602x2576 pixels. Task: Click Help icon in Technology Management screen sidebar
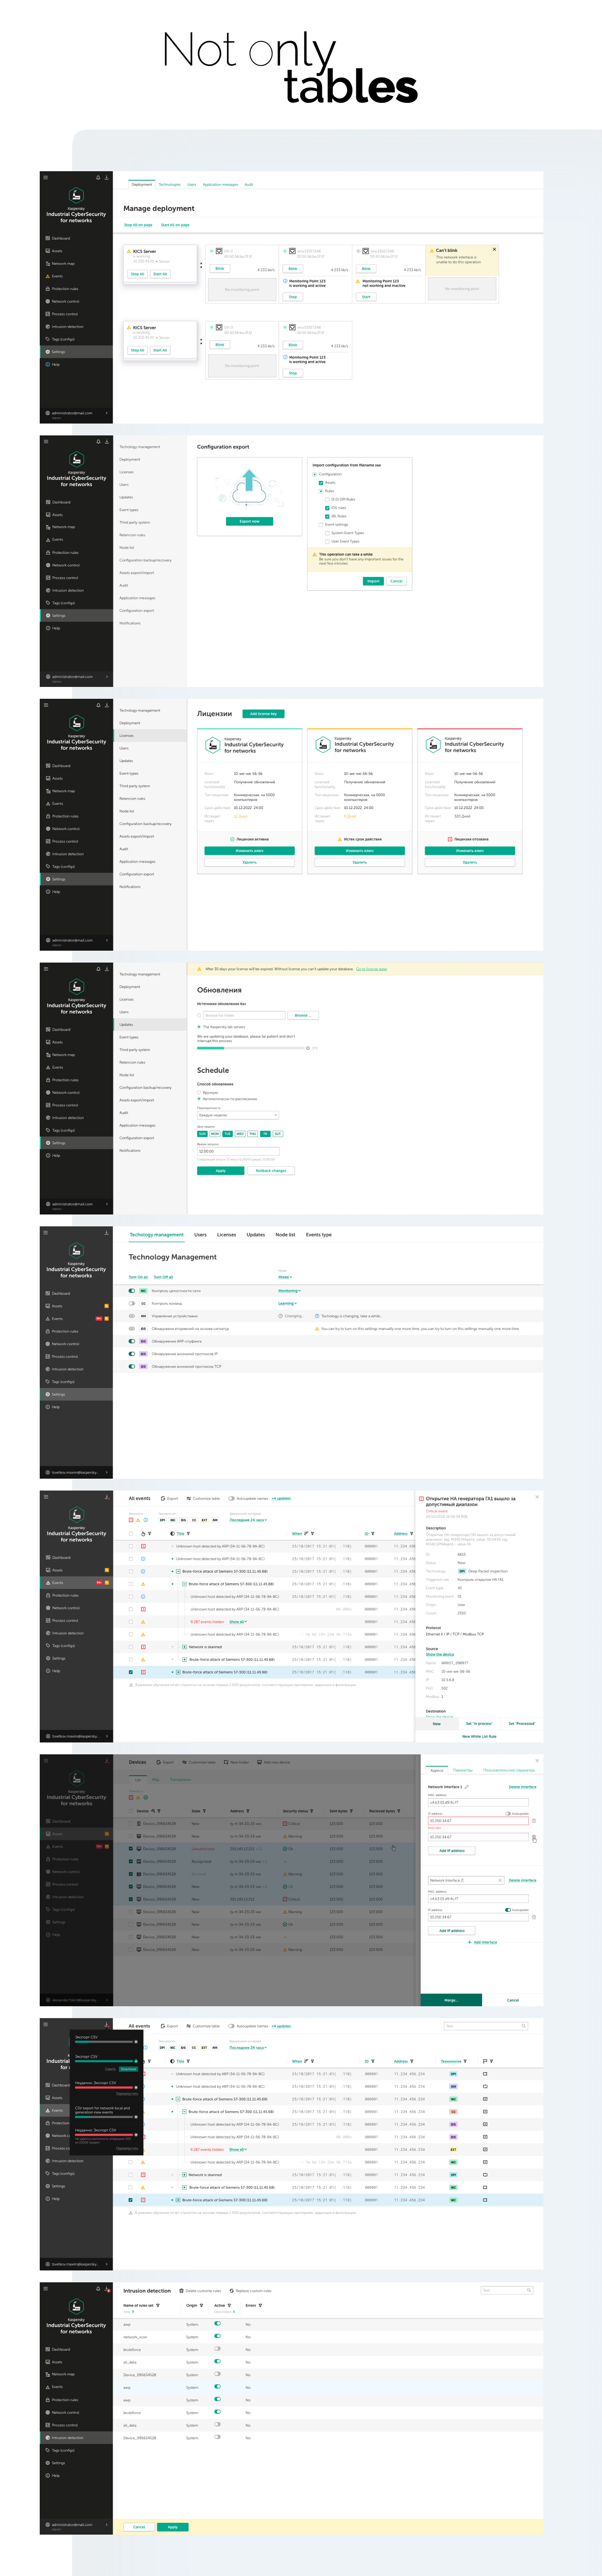[x=47, y=1407]
